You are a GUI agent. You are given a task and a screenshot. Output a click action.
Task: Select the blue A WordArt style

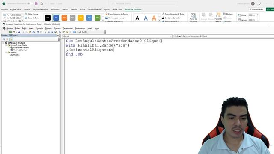click(146, 18)
